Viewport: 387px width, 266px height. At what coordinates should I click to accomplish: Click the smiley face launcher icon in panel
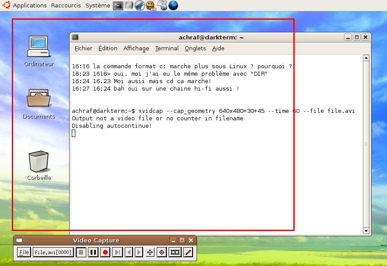pos(150,5)
